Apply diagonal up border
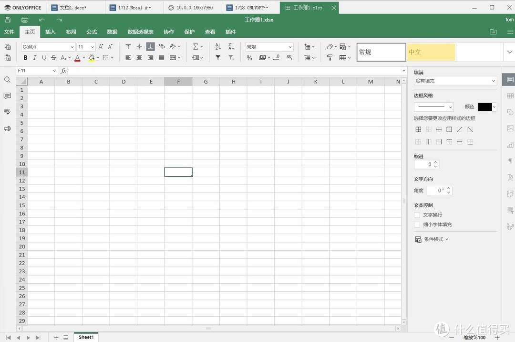The height and width of the screenshot is (342, 515). 460,129
